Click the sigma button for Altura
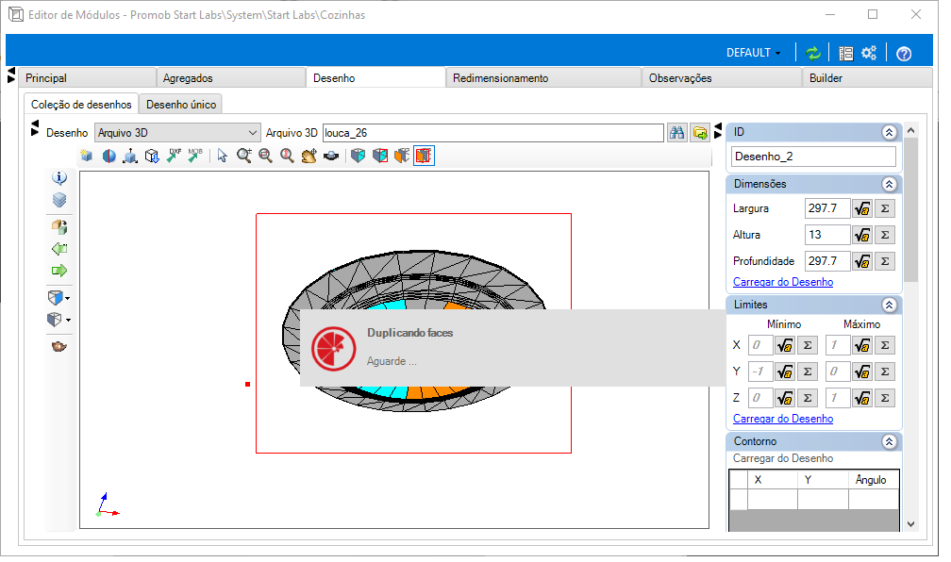This screenshot has height=562, width=951. 885,235
